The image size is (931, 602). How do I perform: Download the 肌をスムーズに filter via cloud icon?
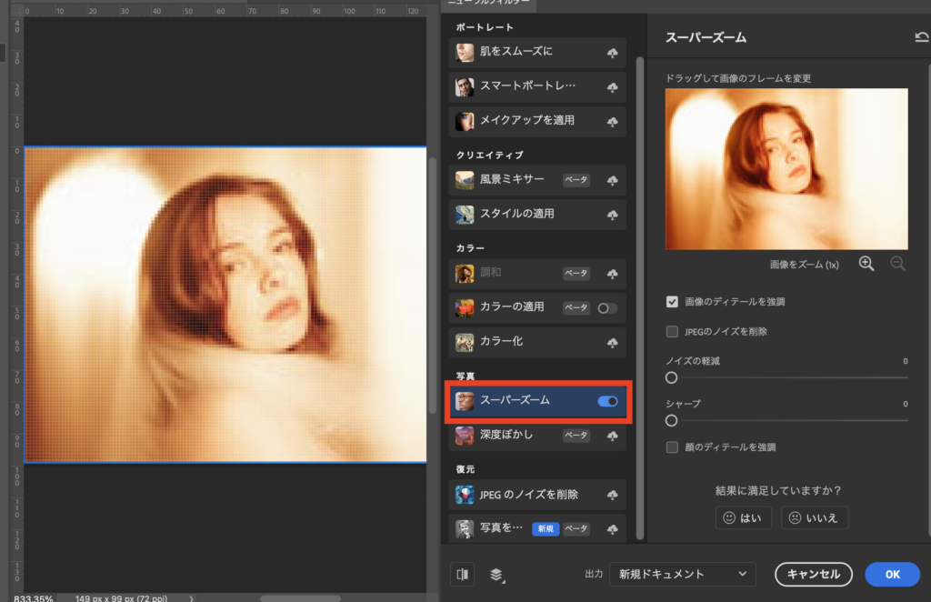(x=612, y=54)
